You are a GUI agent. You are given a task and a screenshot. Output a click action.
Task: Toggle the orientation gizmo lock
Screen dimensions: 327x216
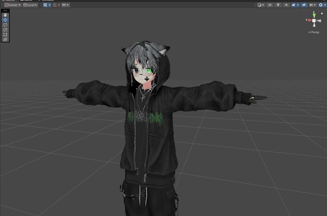coord(322,13)
